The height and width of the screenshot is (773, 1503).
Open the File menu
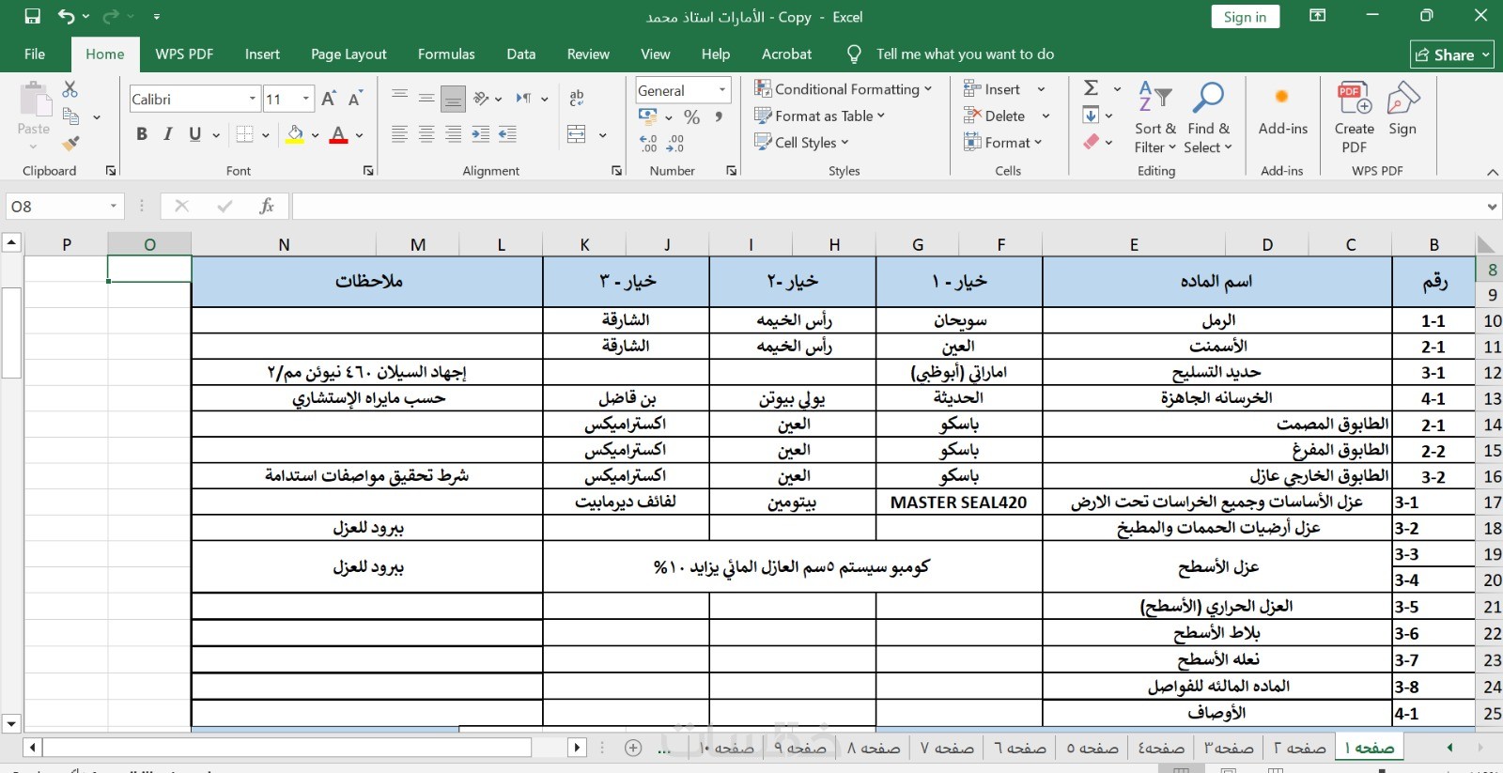tap(35, 54)
